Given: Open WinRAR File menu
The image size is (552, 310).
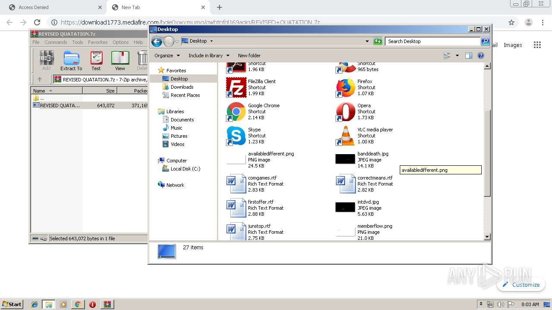Looking at the screenshot, I should [x=36, y=42].
